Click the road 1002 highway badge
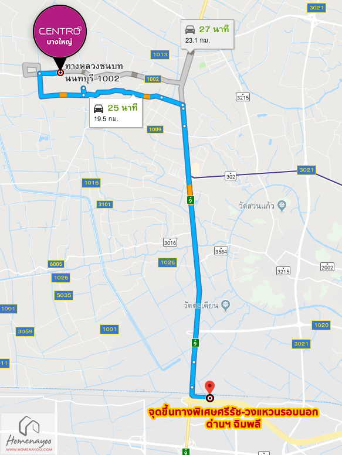The width and height of the screenshot is (342, 455). 153,79
